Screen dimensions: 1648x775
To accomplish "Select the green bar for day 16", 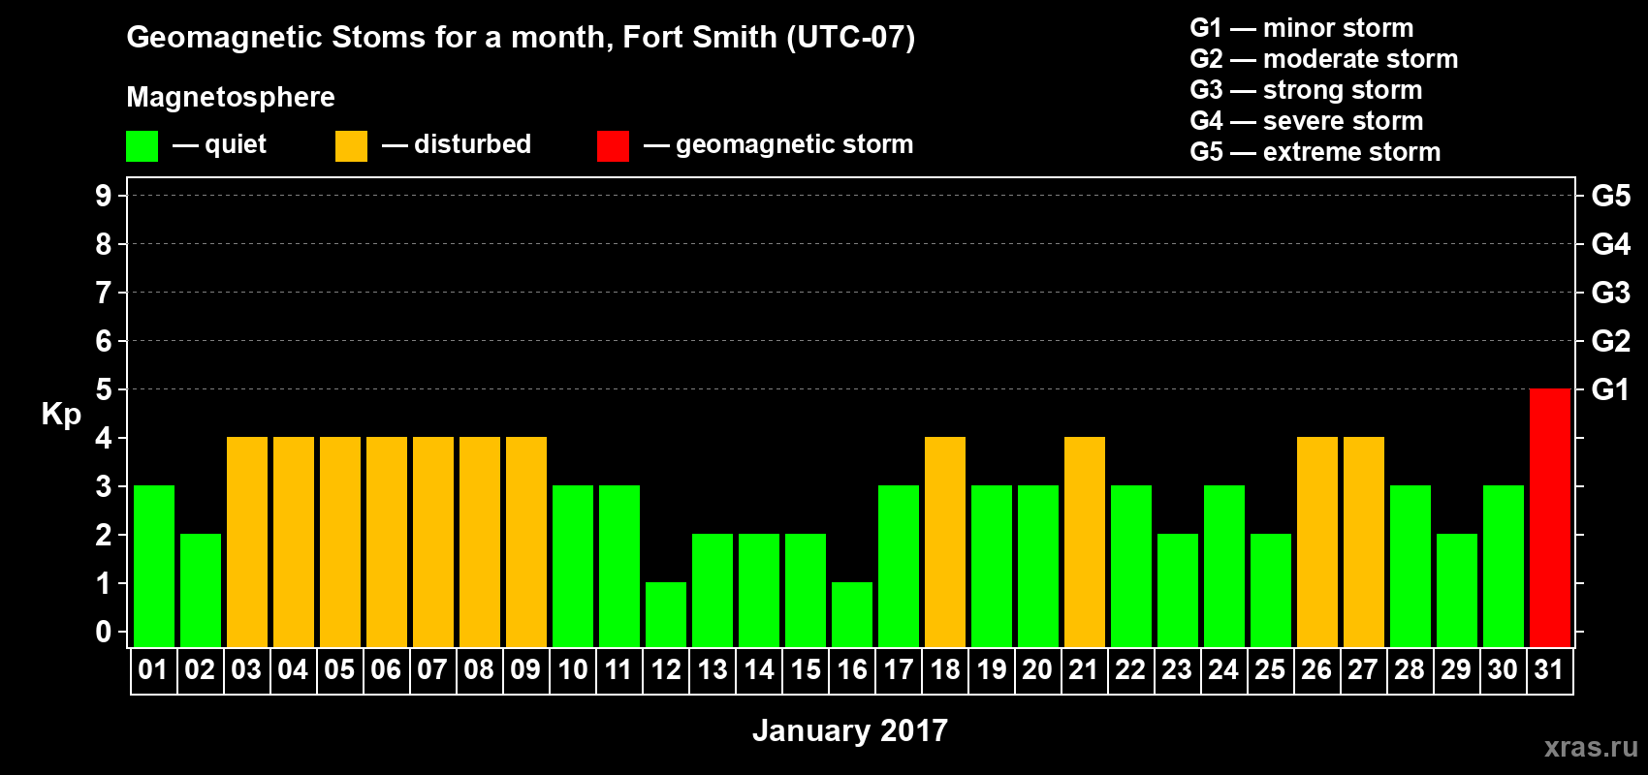I will [x=852, y=614].
